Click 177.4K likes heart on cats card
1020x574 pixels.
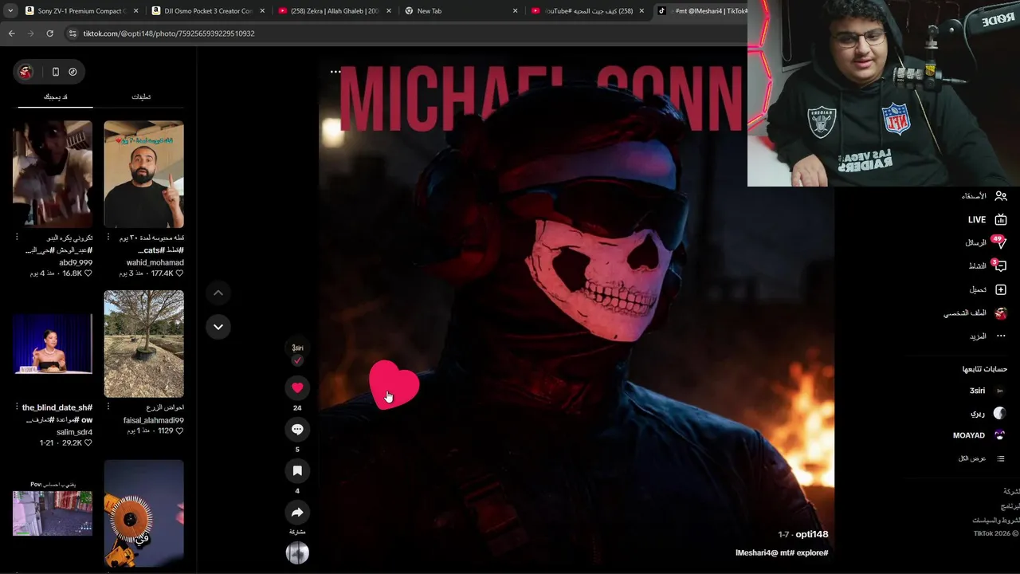pyautogui.click(x=179, y=273)
